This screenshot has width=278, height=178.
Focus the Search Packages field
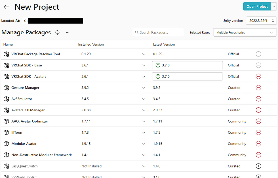coord(158,32)
